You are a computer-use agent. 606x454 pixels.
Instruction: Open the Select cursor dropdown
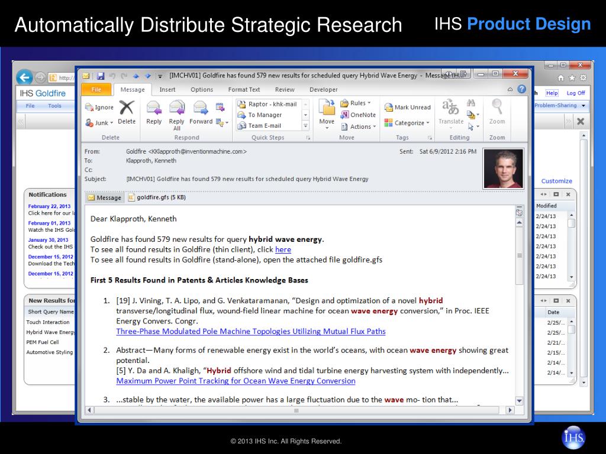coord(473,127)
